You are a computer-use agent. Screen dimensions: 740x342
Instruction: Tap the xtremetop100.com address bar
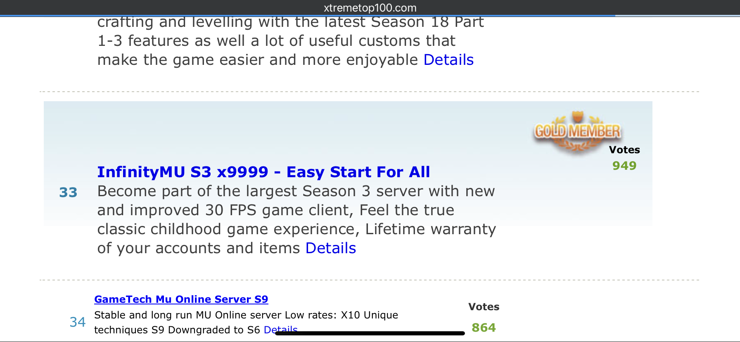coord(370,8)
